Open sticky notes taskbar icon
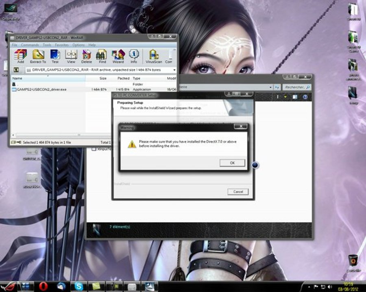 coord(96,286)
